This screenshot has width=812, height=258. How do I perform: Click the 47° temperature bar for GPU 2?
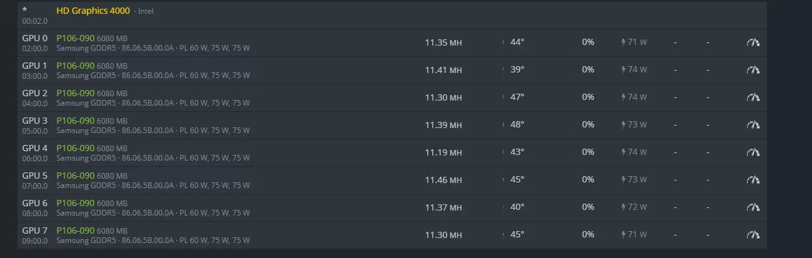point(503,97)
